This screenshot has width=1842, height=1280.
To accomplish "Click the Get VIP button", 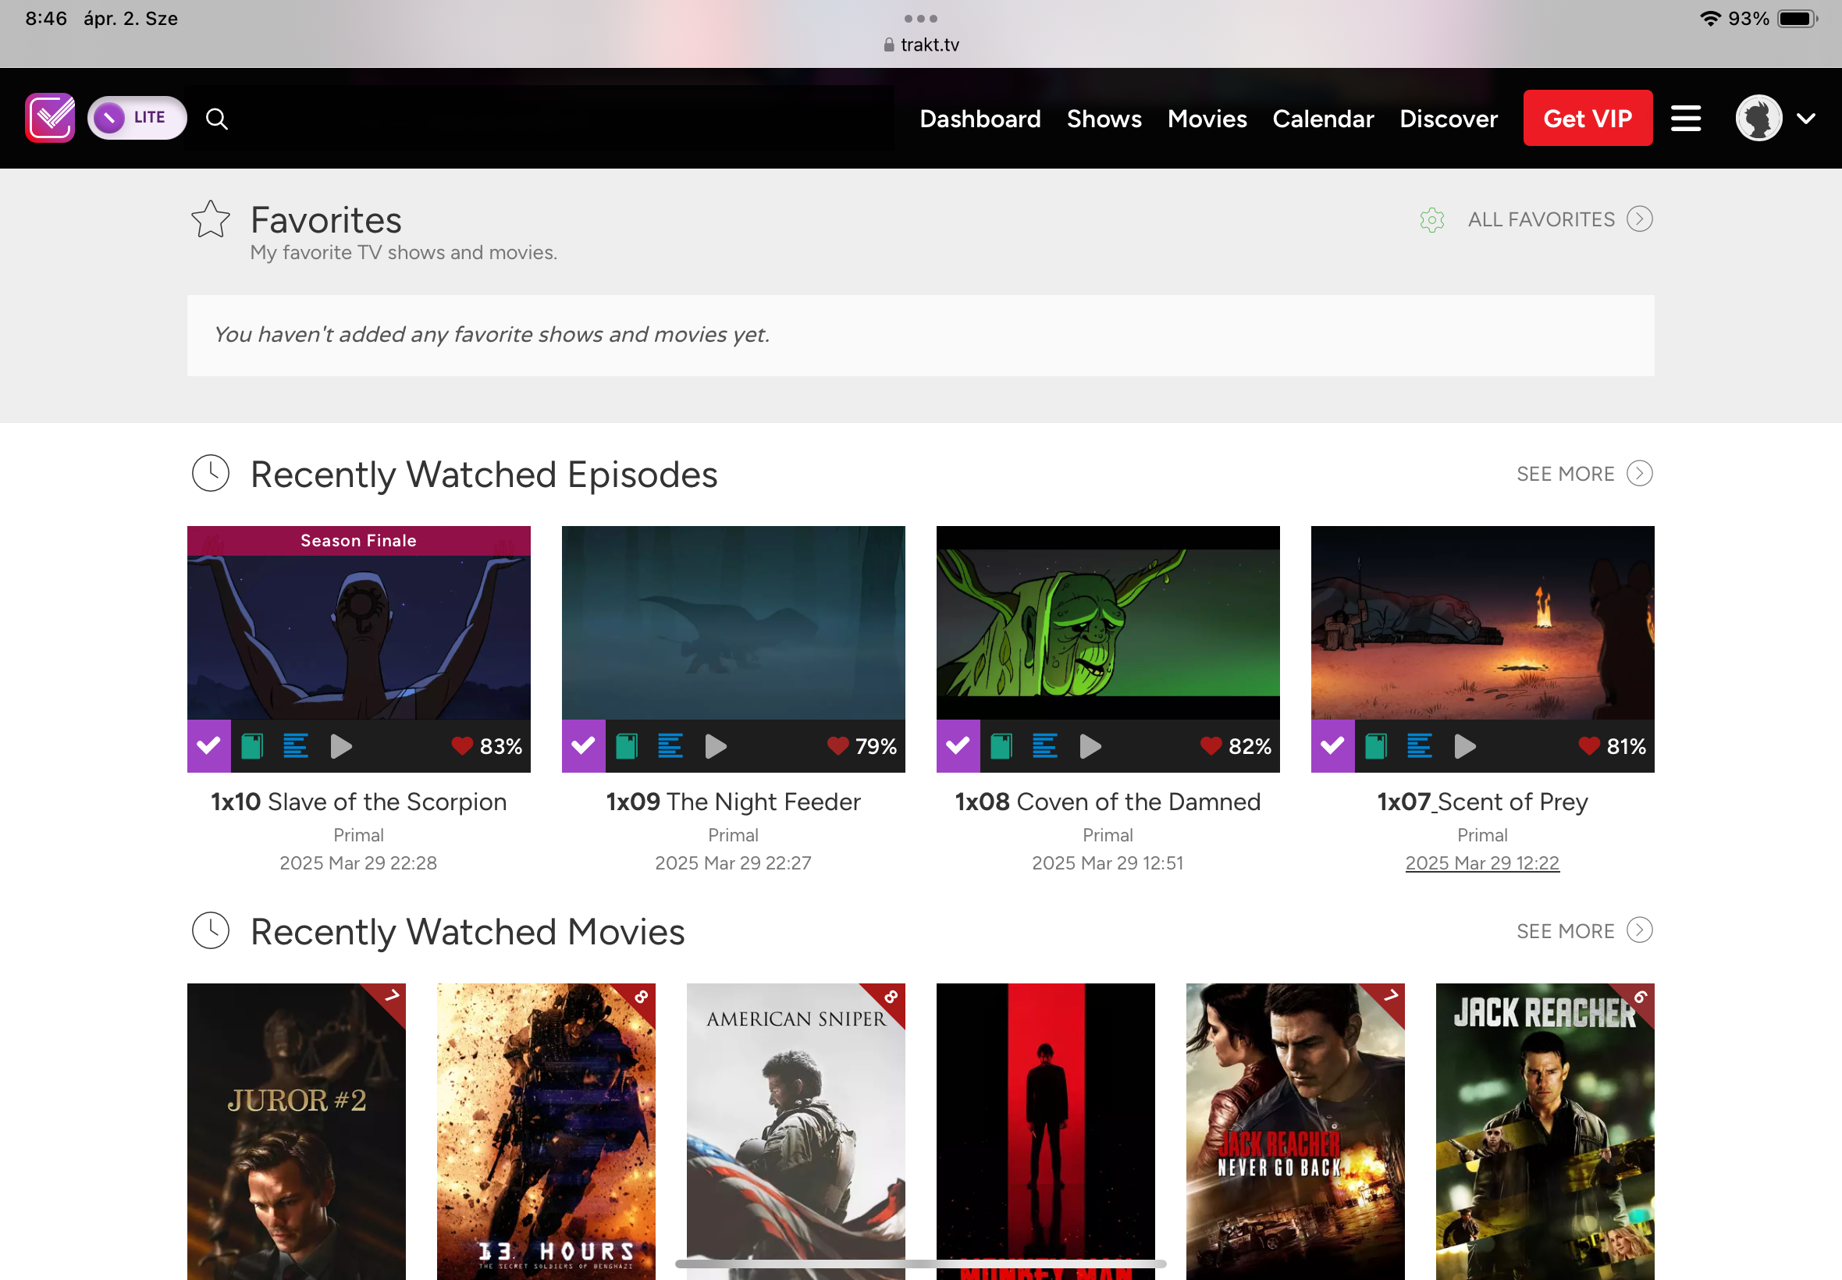I will tap(1587, 119).
